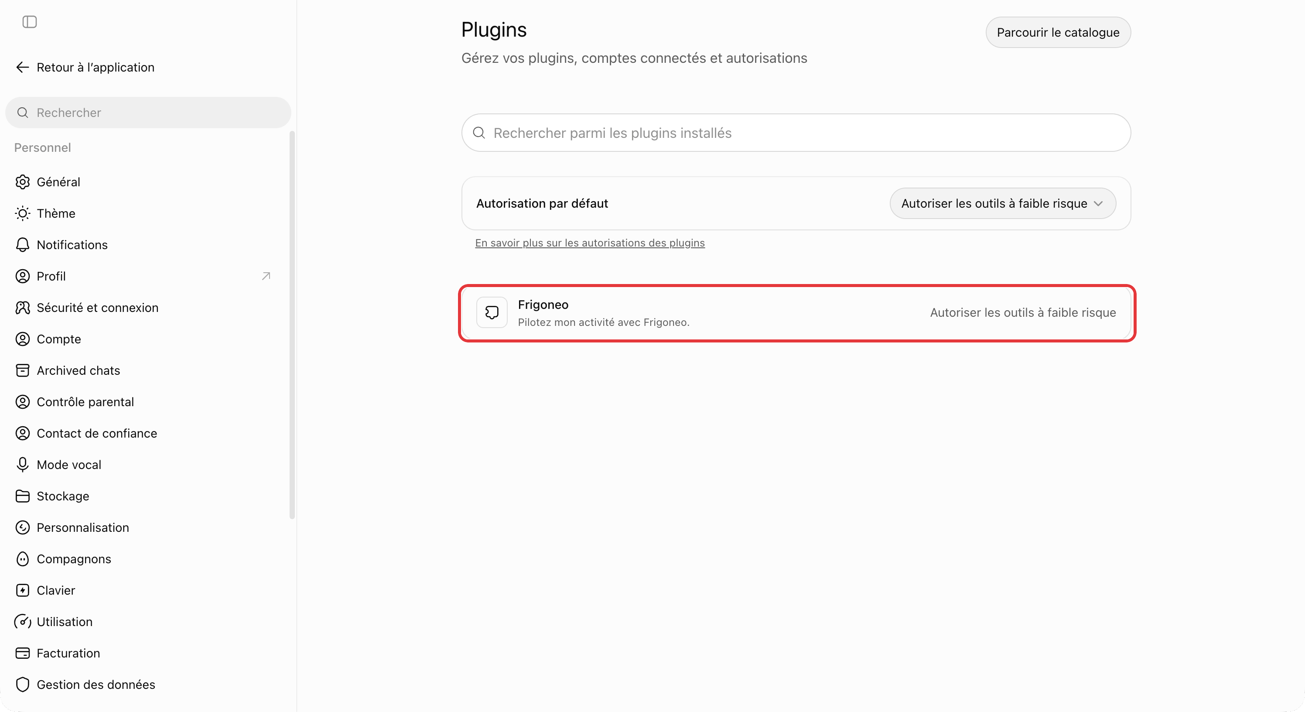Open link about plugin authorizations
1305x712 pixels.
pyautogui.click(x=590, y=243)
